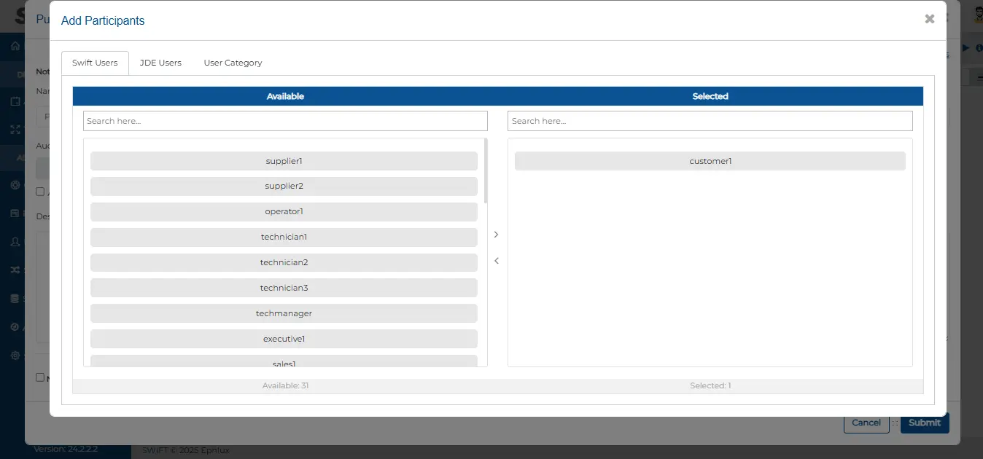Choose technician2 from available users

click(x=284, y=263)
